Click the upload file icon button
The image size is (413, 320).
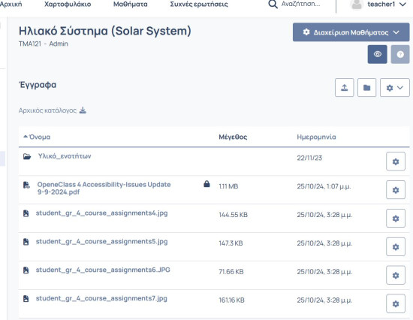click(x=344, y=88)
